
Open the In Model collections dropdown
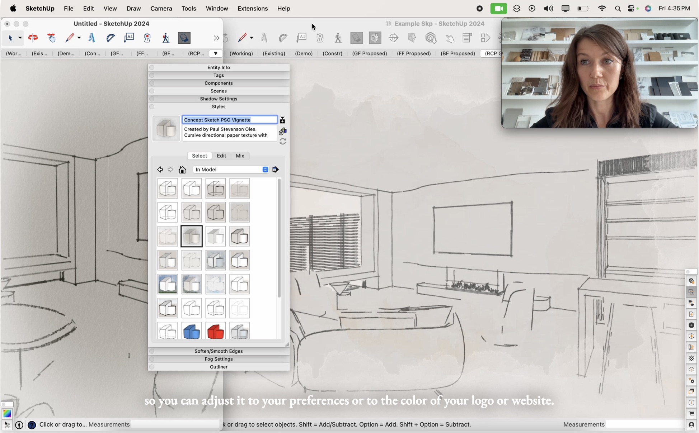click(231, 170)
